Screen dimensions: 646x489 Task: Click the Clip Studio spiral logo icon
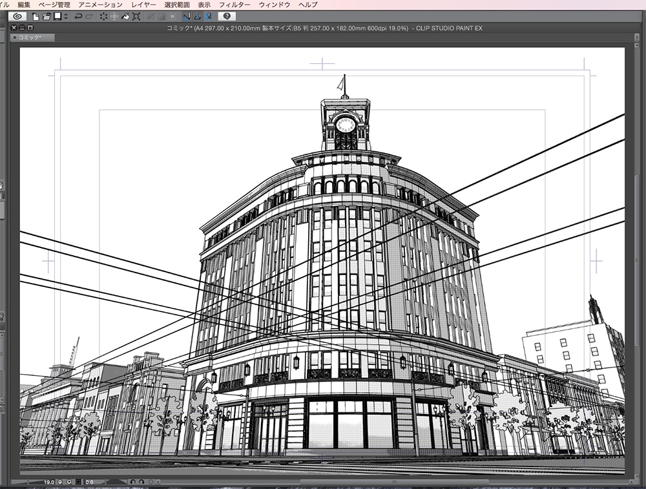pyautogui.click(x=17, y=16)
